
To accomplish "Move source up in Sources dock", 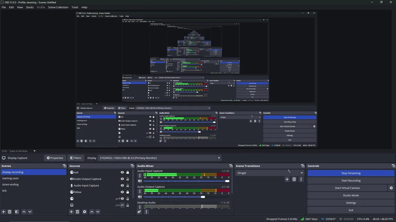I will 92,212.
